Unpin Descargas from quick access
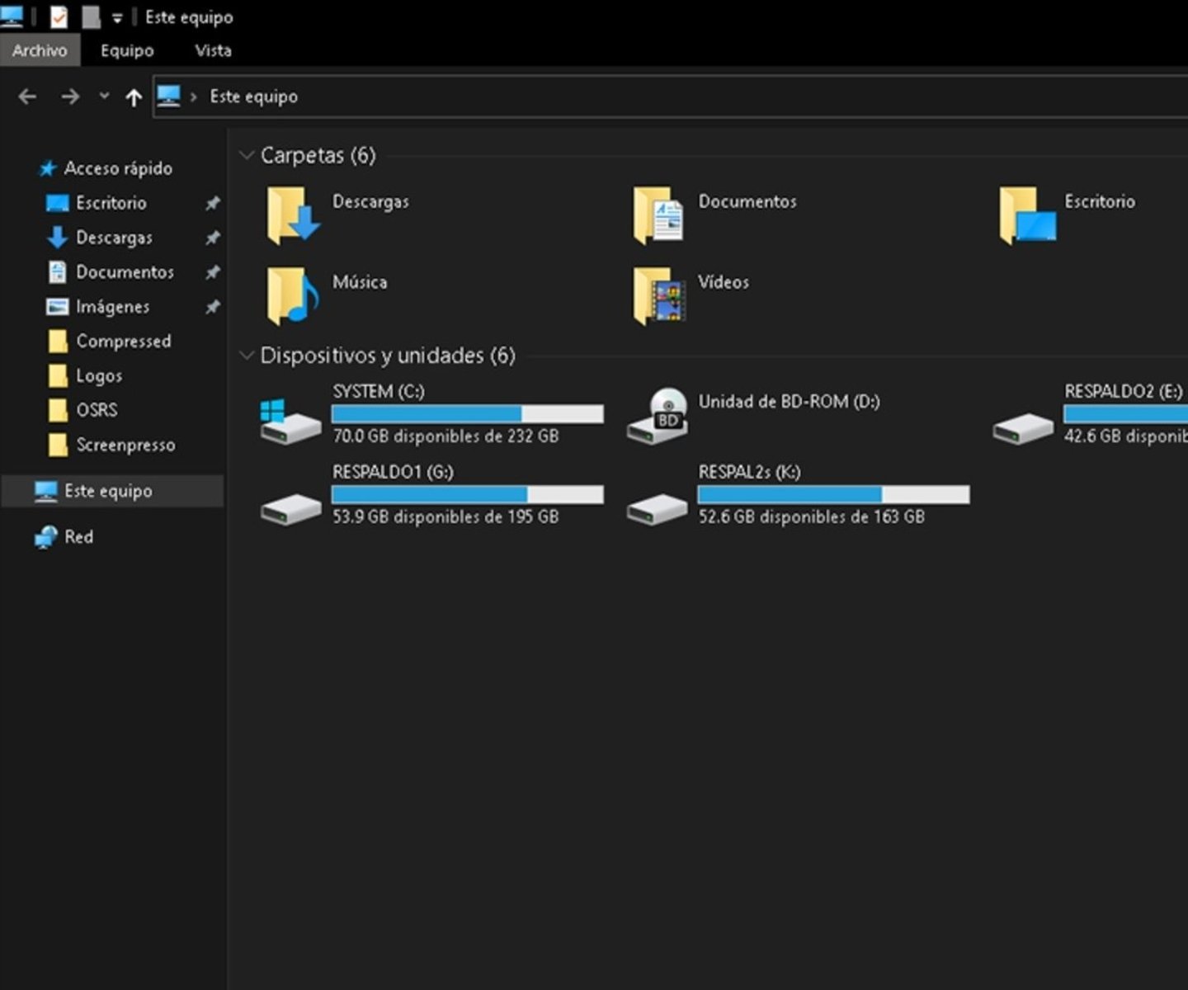This screenshot has width=1188, height=990. 212,238
